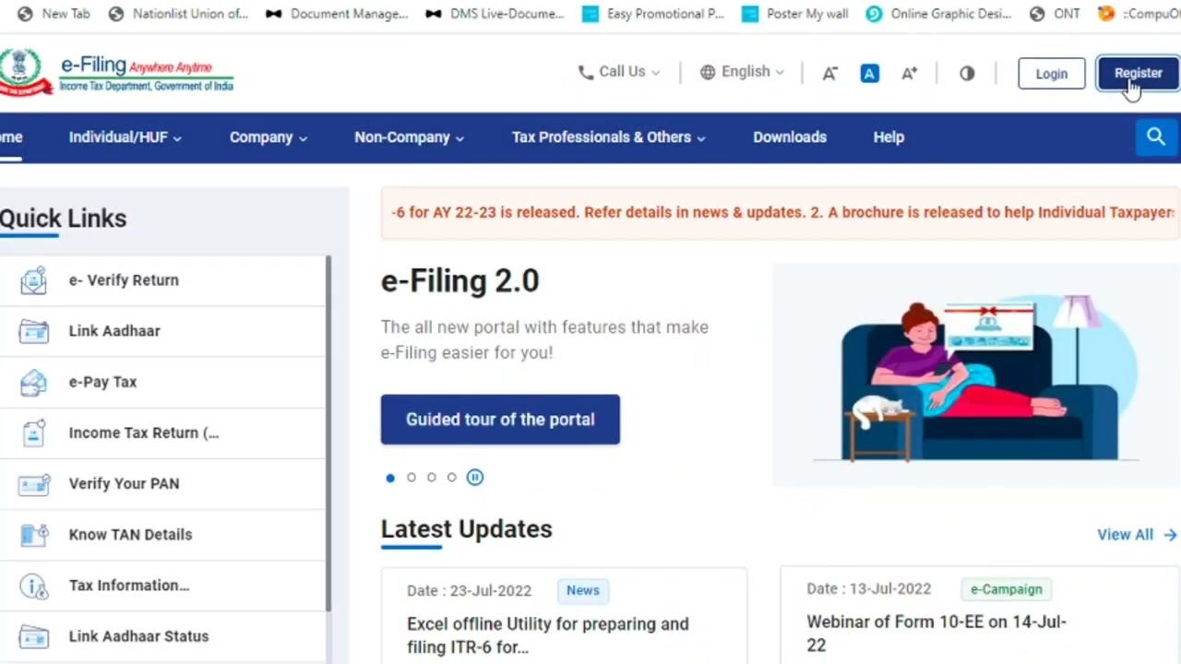The width and height of the screenshot is (1181, 664).
Task: Go to Home in navigation bar
Action: coord(11,137)
